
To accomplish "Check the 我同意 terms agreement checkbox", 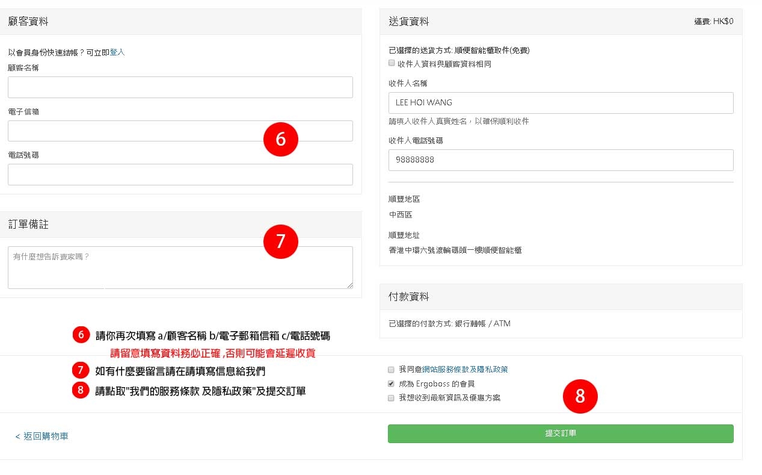I will (x=392, y=370).
